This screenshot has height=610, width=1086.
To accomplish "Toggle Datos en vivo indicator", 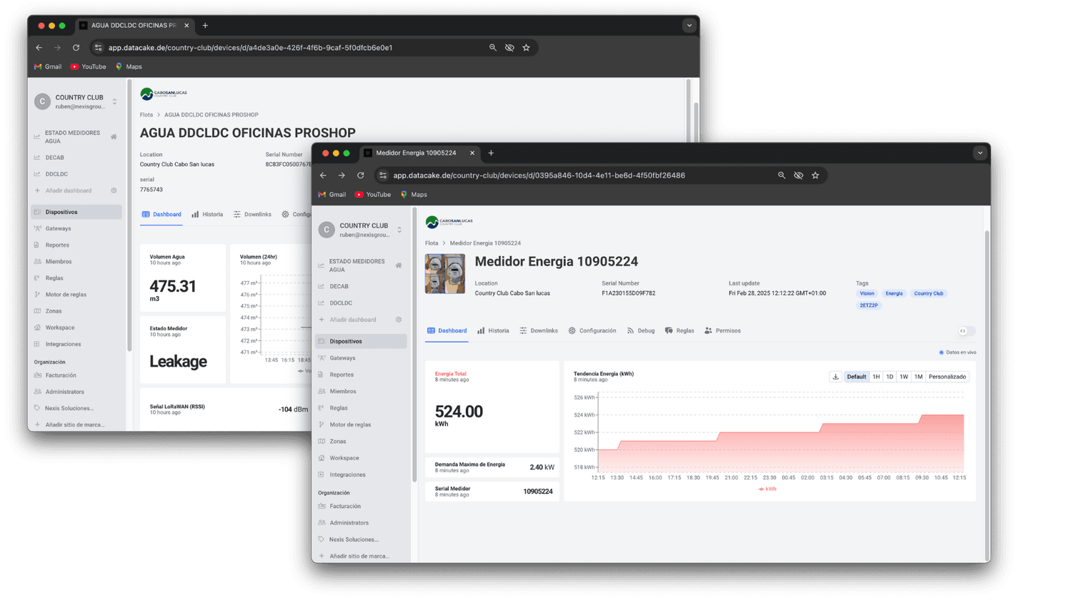I will [x=957, y=352].
